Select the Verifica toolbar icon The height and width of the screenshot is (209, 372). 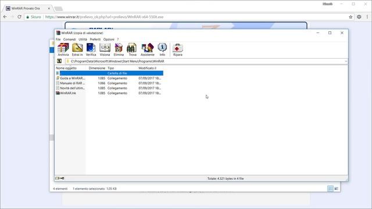pos(91,49)
